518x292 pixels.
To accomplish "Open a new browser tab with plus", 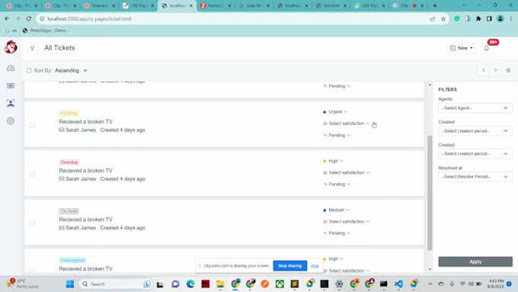I will point(435,5).
